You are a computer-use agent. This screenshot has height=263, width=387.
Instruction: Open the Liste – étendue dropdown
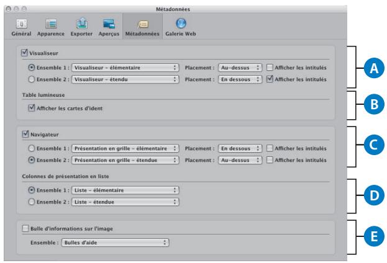click(x=125, y=202)
